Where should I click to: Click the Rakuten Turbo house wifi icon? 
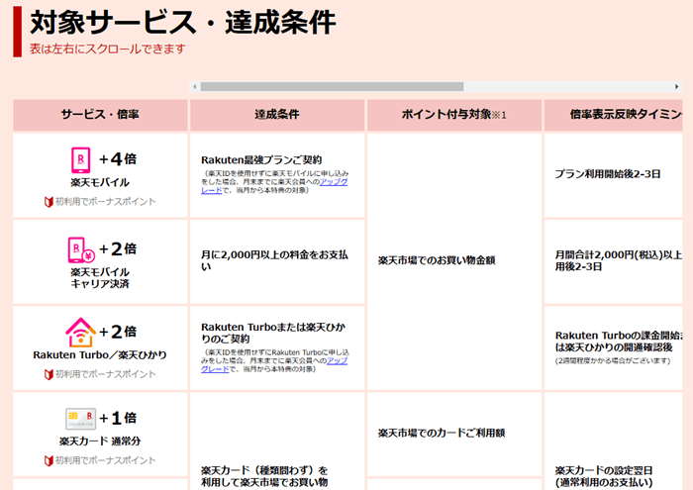(x=80, y=333)
